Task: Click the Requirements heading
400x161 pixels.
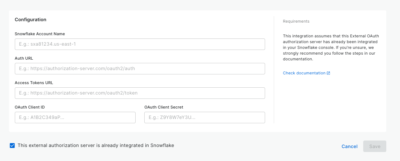Action: pyautogui.click(x=296, y=22)
